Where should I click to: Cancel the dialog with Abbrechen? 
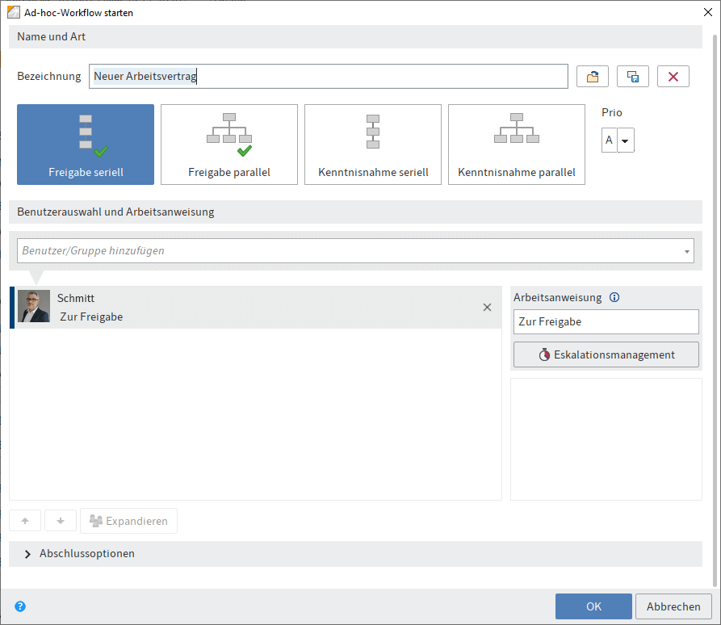(x=673, y=606)
